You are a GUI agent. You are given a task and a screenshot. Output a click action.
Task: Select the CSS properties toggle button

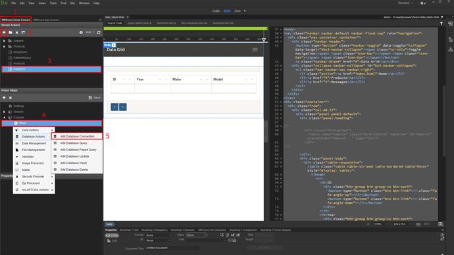(112, 241)
